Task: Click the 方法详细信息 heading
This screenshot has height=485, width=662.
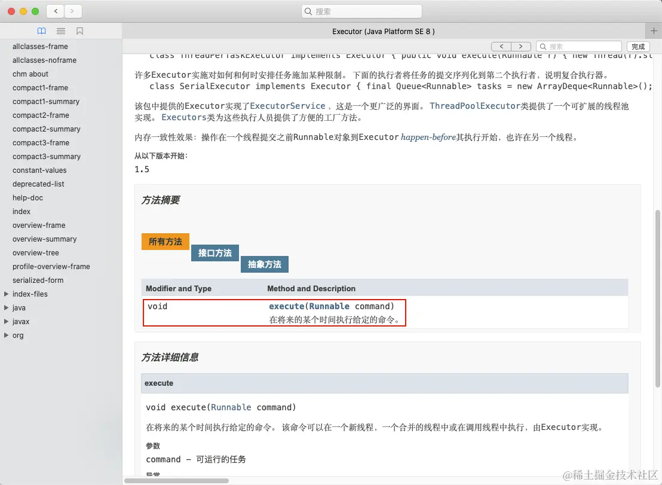Action: 170,358
